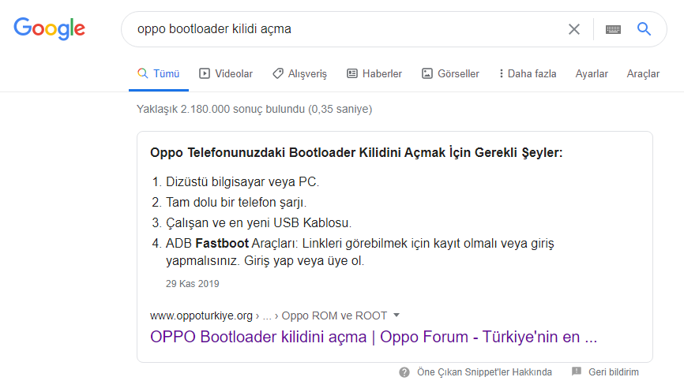684x392 pixels.
Task: Clear the search box with X icon
Action: pyautogui.click(x=574, y=29)
